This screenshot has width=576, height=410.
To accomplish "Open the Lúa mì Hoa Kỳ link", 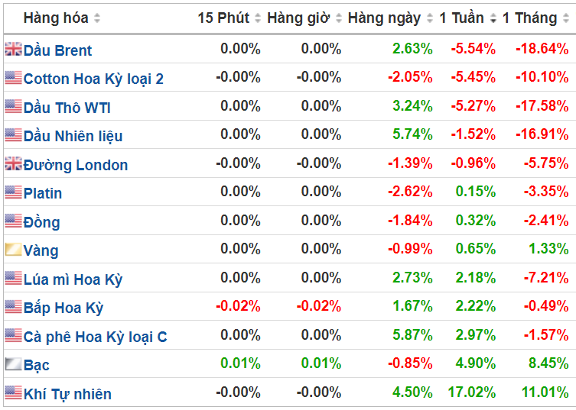I will point(73,279).
